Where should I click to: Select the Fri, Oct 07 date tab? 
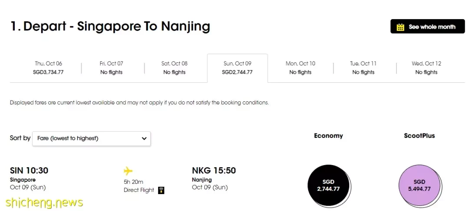click(x=111, y=68)
